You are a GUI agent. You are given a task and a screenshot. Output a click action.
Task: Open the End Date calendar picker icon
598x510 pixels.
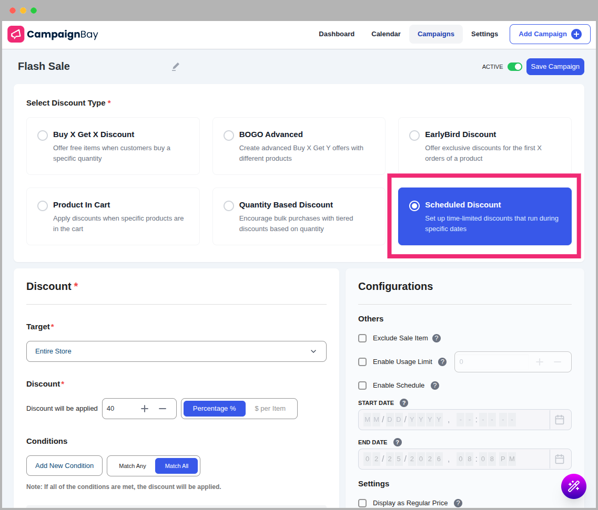[560, 459]
